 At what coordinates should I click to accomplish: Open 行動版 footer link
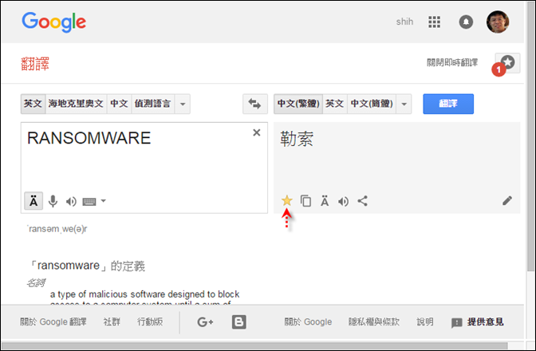[150, 321]
